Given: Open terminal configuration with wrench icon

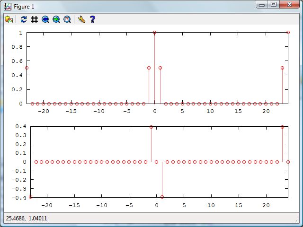Looking at the screenshot, I should [x=82, y=19].
